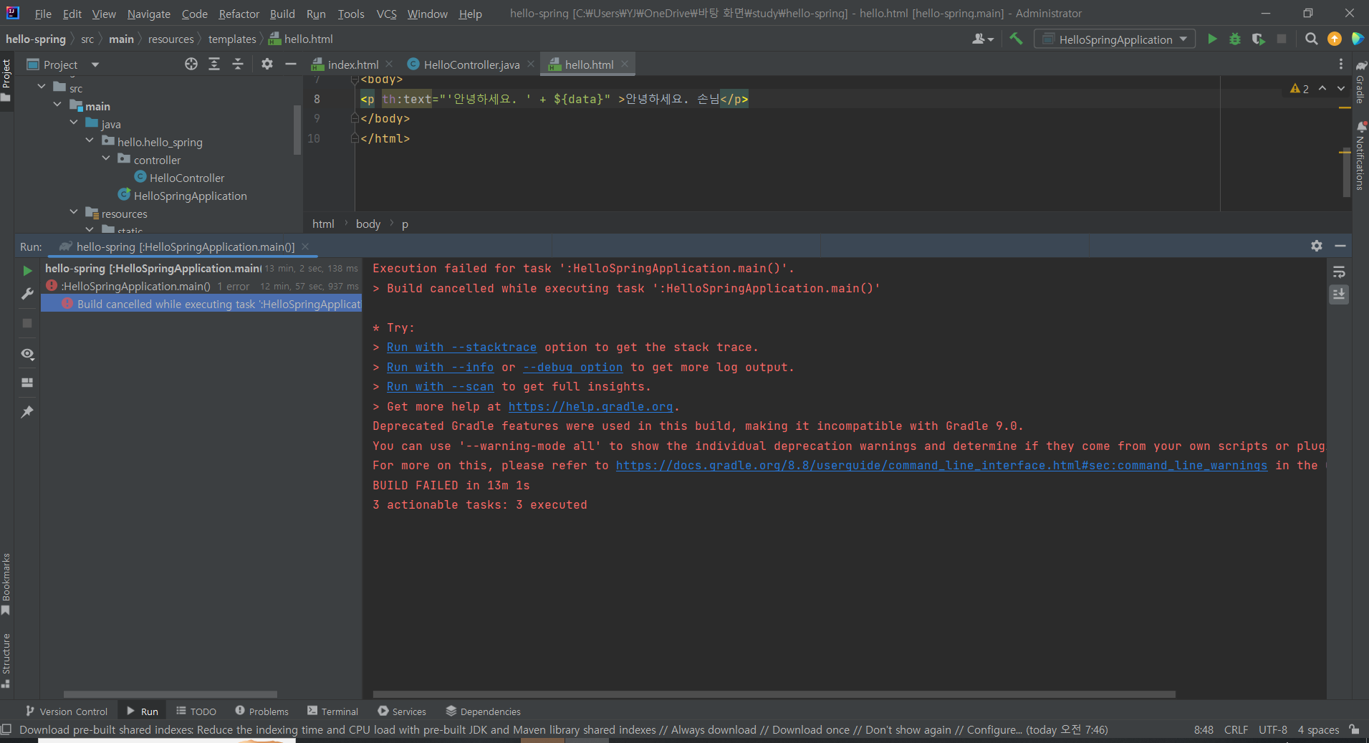Collapse the resources folder
Viewport: 1369px width, 743px height.
pos(74,212)
